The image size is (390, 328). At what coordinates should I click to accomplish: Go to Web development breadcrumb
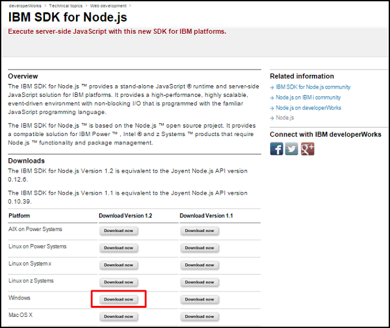[x=108, y=6]
